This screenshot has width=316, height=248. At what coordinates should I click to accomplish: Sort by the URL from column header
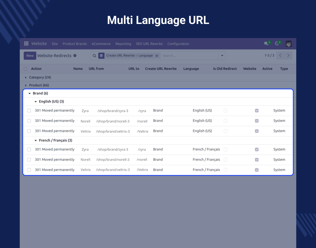[x=96, y=69]
